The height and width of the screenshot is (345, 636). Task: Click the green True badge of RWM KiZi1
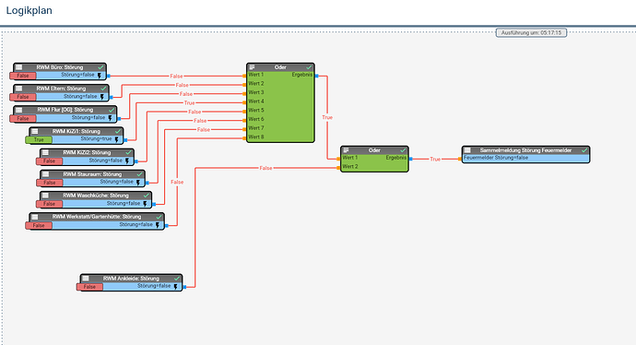point(39,139)
